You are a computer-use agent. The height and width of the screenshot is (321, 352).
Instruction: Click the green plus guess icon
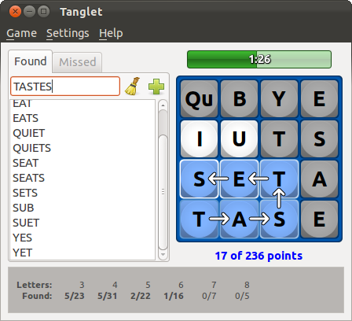(x=156, y=87)
